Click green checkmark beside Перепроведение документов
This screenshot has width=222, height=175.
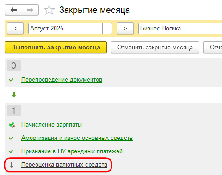click(11, 80)
